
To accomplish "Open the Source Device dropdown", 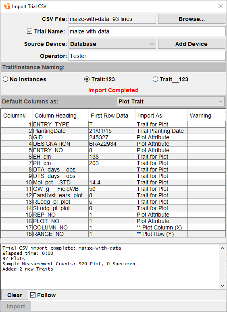I will tap(112, 44).
